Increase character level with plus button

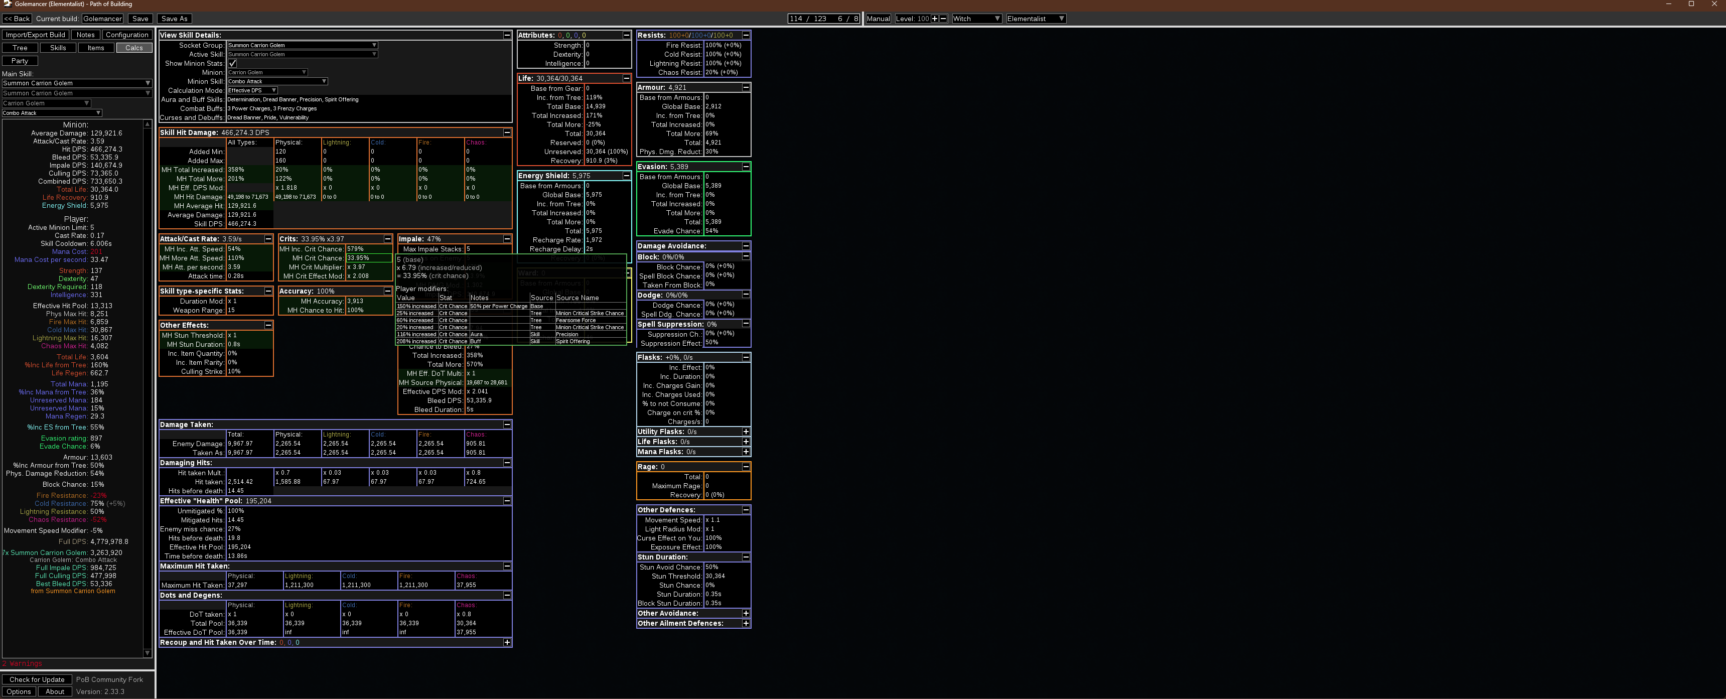pyautogui.click(x=935, y=19)
